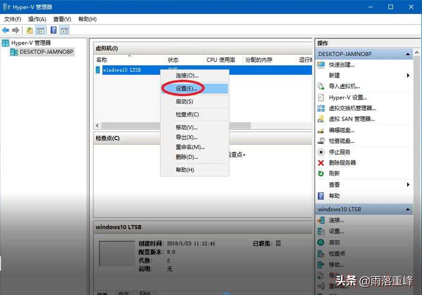The height and width of the screenshot is (295, 422).
Task: Open 虚拟 SAN 管理器... action
Action: tap(351, 119)
